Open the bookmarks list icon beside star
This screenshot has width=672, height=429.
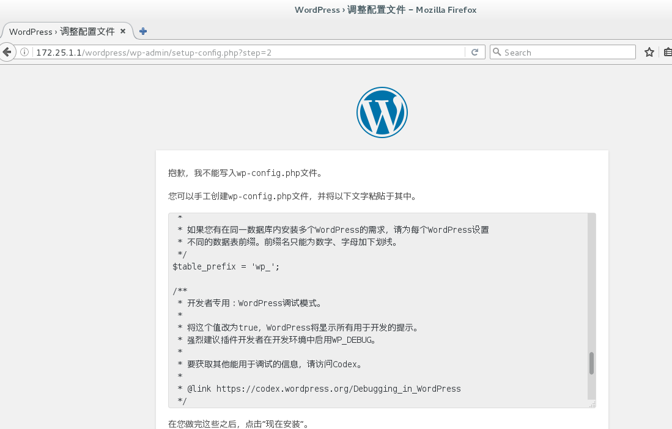click(668, 52)
